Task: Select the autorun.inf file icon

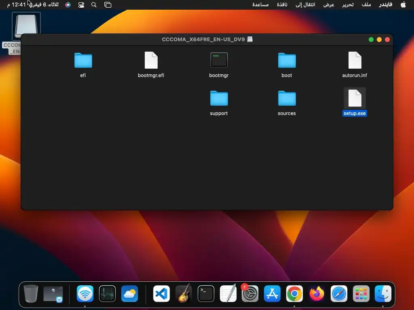Action: 355,61
